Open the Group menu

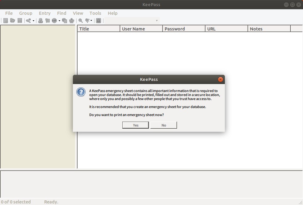coord(26,13)
